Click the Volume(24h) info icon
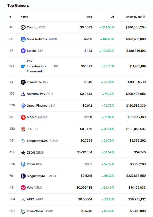 pyautogui.click(x=144, y=17)
